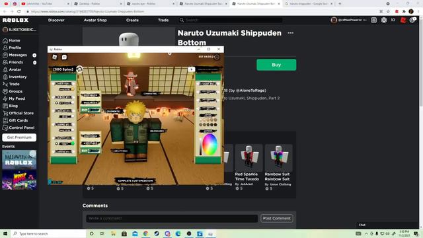
Task: Select the lightest skin tone swatch
Action: (x=201, y=120)
